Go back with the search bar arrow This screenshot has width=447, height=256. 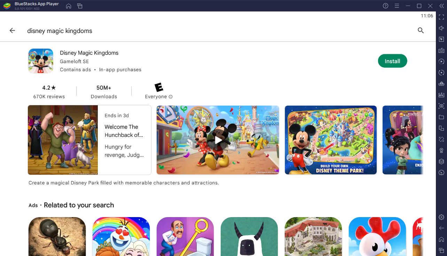click(12, 31)
